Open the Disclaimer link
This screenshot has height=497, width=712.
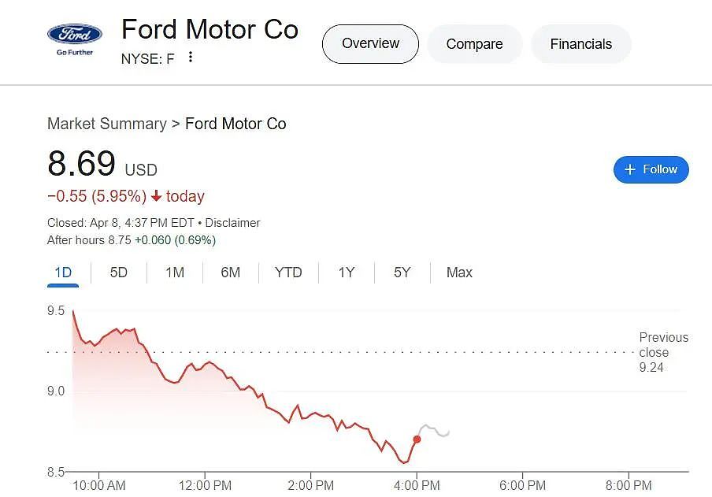coord(232,223)
